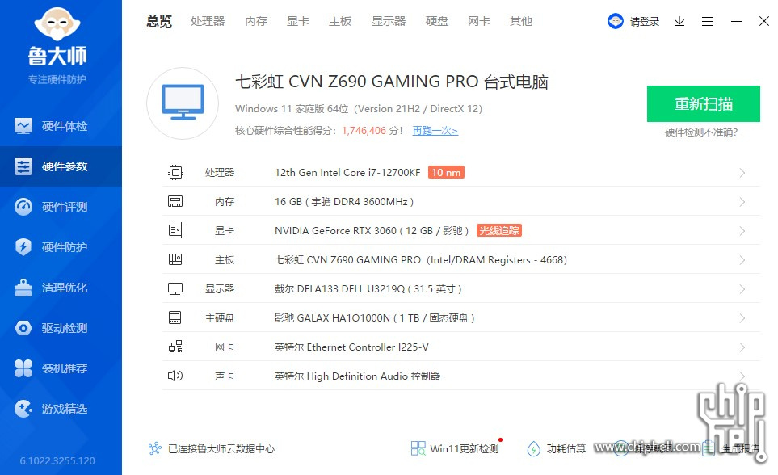Click the score value 1,746,406
The image size is (778, 475).
364,131
